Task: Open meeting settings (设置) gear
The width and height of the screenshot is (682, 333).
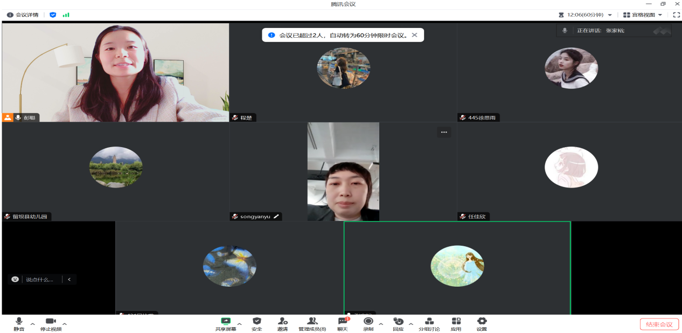Action: coord(482,323)
